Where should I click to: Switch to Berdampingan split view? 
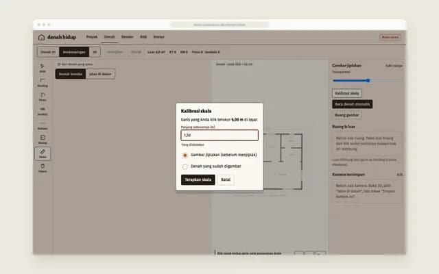[x=74, y=52]
